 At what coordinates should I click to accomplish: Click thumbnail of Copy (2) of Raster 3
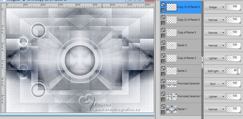(171, 20)
